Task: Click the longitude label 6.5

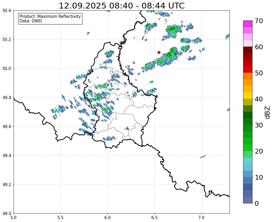Action: click(x=155, y=217)
